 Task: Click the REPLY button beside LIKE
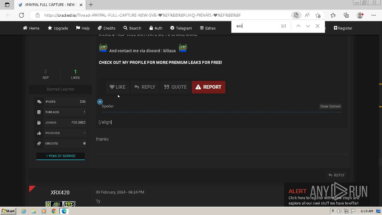click(x=145, y=87)
